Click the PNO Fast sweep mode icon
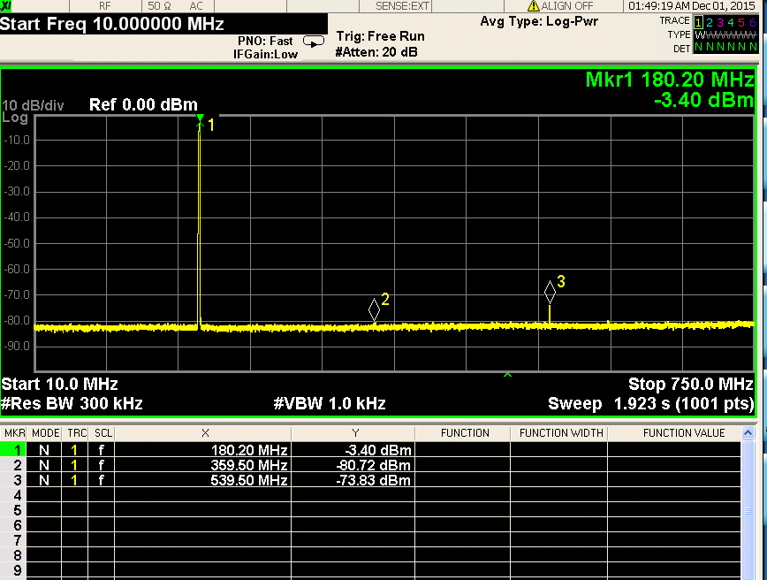Image resolution: width=767 pixels, height=580 pixels. (x=313, y=41)
